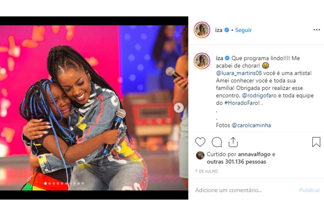Follow iza with the Seguir button
Image resolution: width=324 pixels, height=216 pixels.
tap(243, 30)
